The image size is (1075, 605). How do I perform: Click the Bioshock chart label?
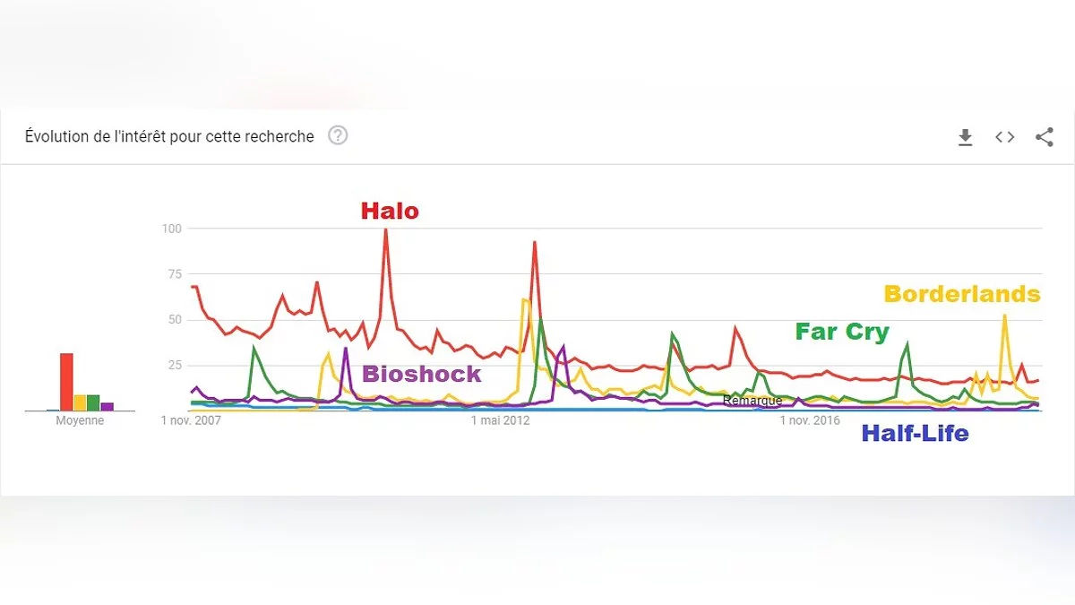(x=421, y=375)
